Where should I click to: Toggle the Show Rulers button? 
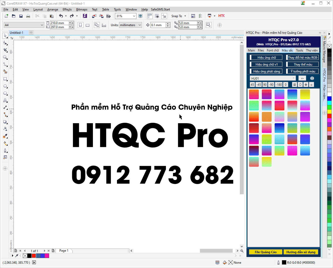coord(150,16)
